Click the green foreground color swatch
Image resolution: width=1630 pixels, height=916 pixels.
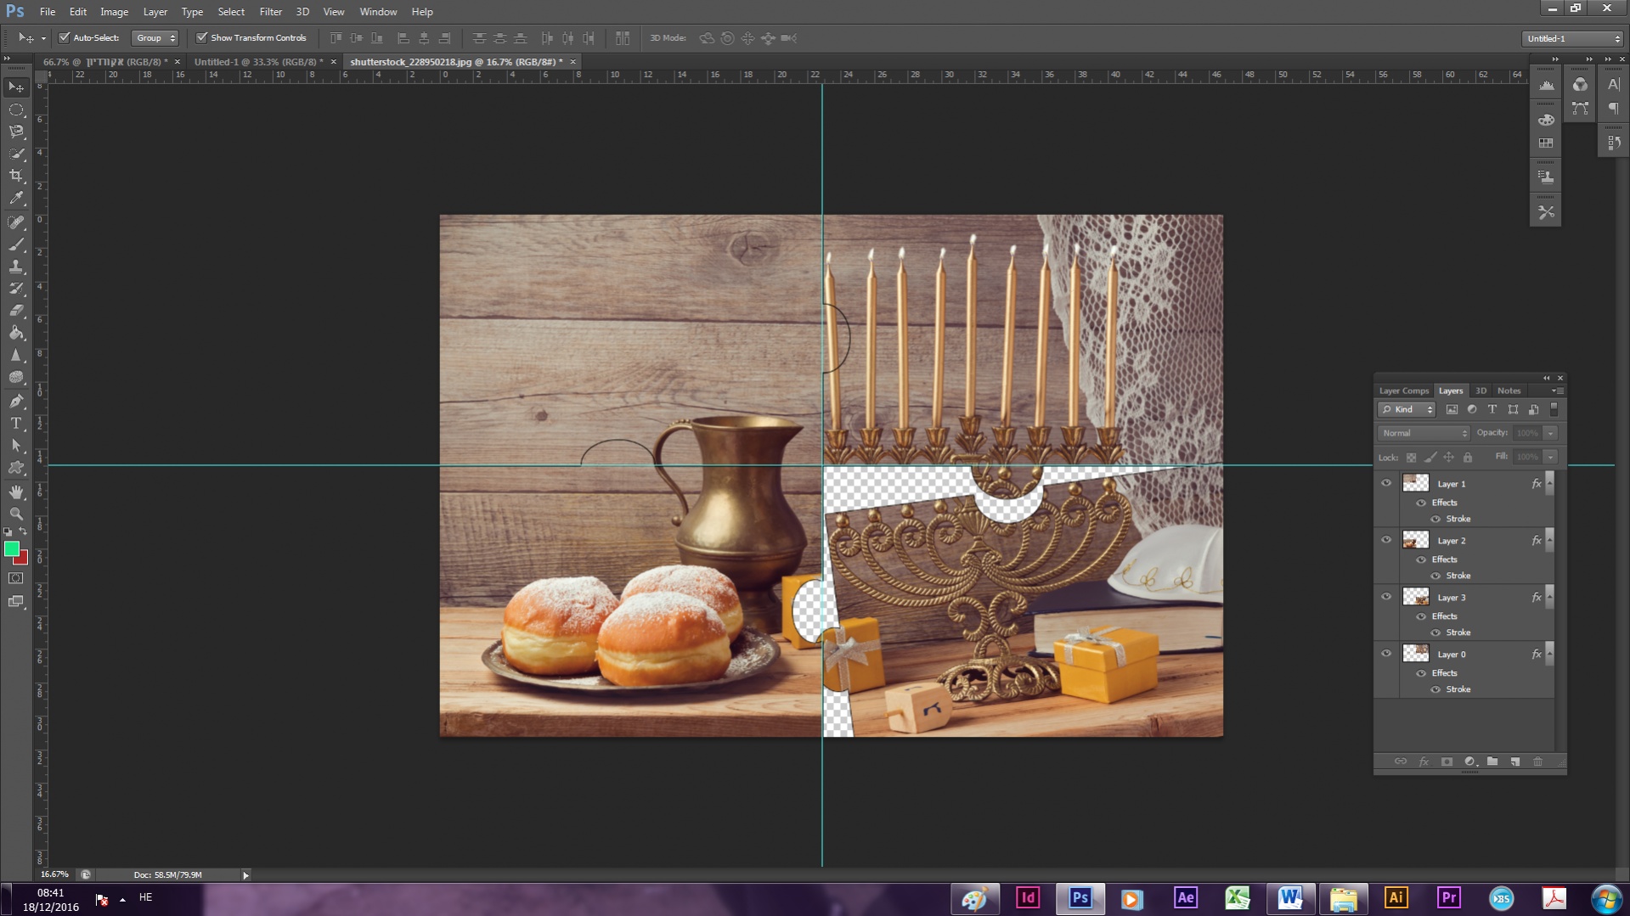tap(12, 549)
